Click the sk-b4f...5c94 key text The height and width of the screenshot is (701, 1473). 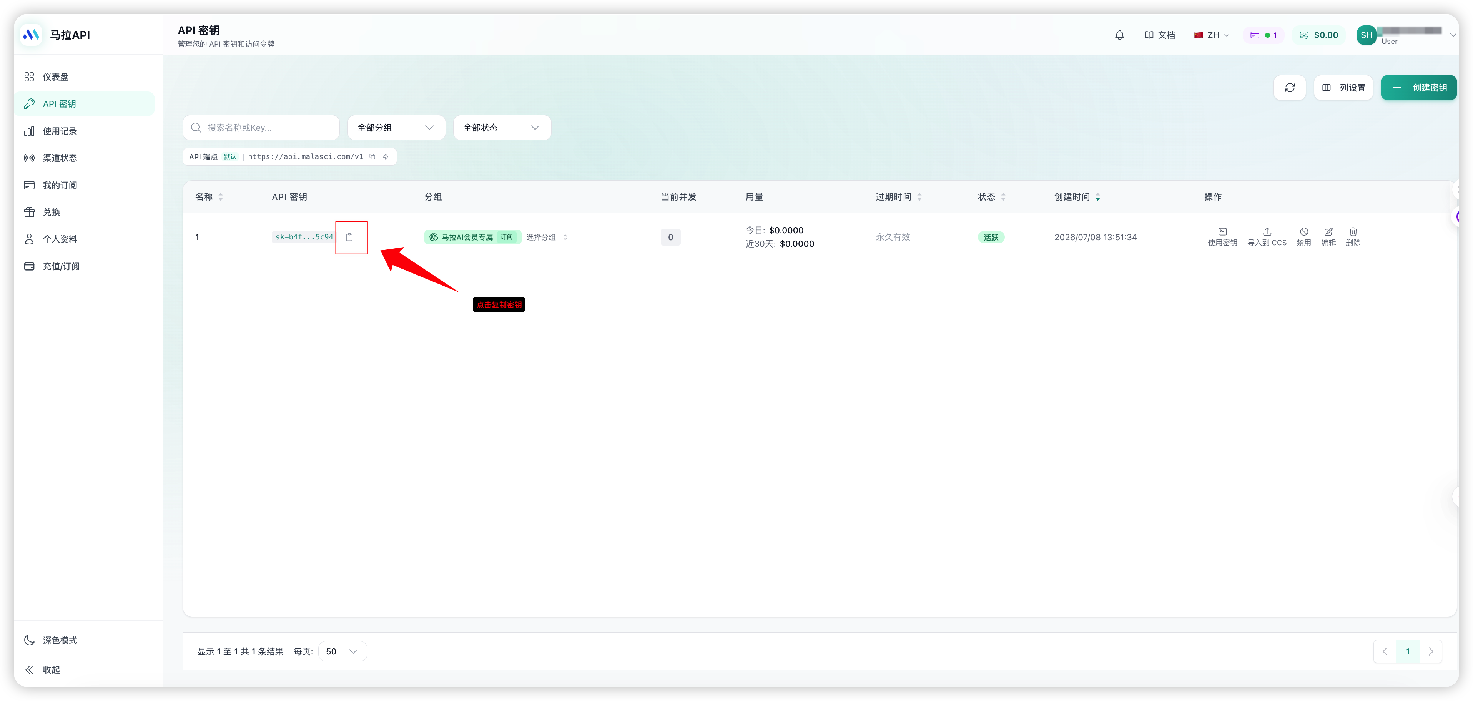coord(304,237)
